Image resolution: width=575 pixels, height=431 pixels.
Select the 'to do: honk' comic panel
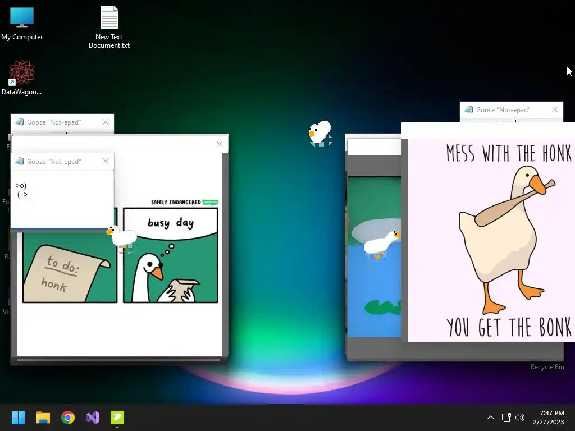point(70,267)
